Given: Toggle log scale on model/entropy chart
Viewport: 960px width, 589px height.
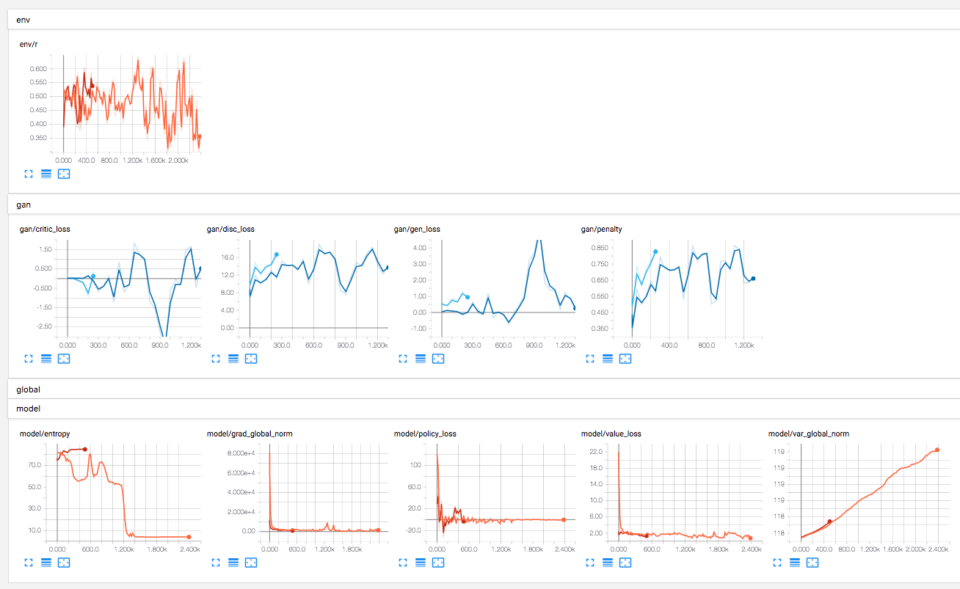Looking at the screenshot, I should [46, 563].
